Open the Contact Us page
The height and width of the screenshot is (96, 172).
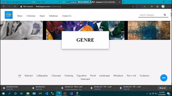(67, 16)
